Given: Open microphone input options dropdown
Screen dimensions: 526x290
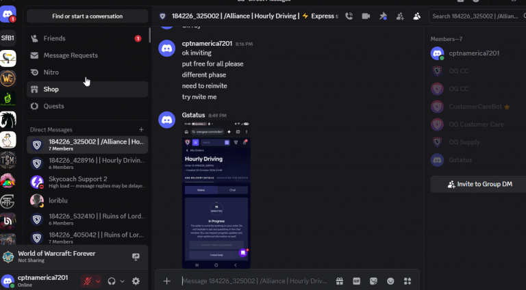Looking at the screenshot, I should tap(98, 281).
